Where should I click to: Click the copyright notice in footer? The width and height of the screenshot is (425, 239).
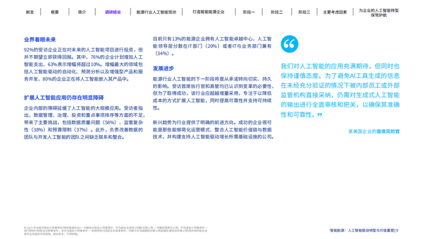tap(116, 231)
